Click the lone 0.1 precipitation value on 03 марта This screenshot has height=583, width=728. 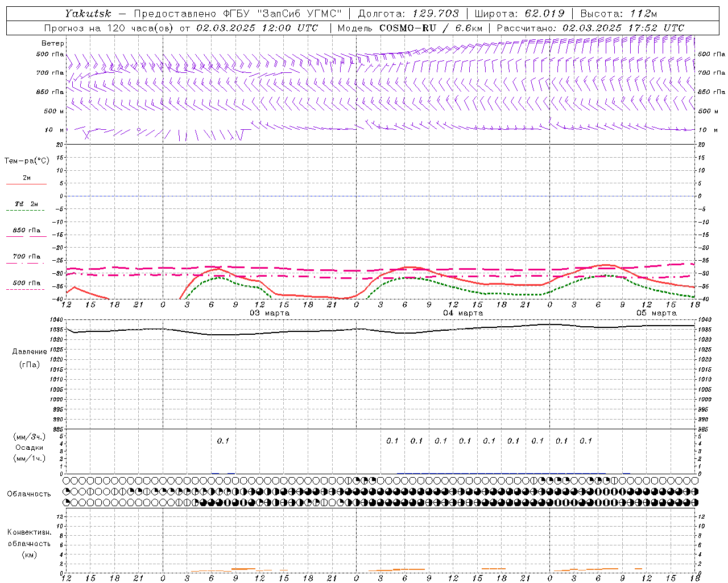pos(223,441)
